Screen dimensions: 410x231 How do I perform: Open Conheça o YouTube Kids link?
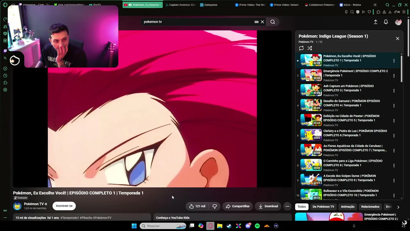(173, 218)
